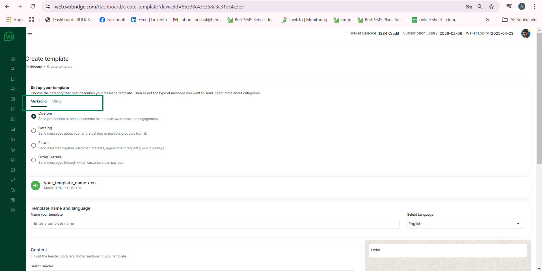542x271 pixels.
Task: Open the tawk.to | Monitoring bookmark
Action: (305, 19)
